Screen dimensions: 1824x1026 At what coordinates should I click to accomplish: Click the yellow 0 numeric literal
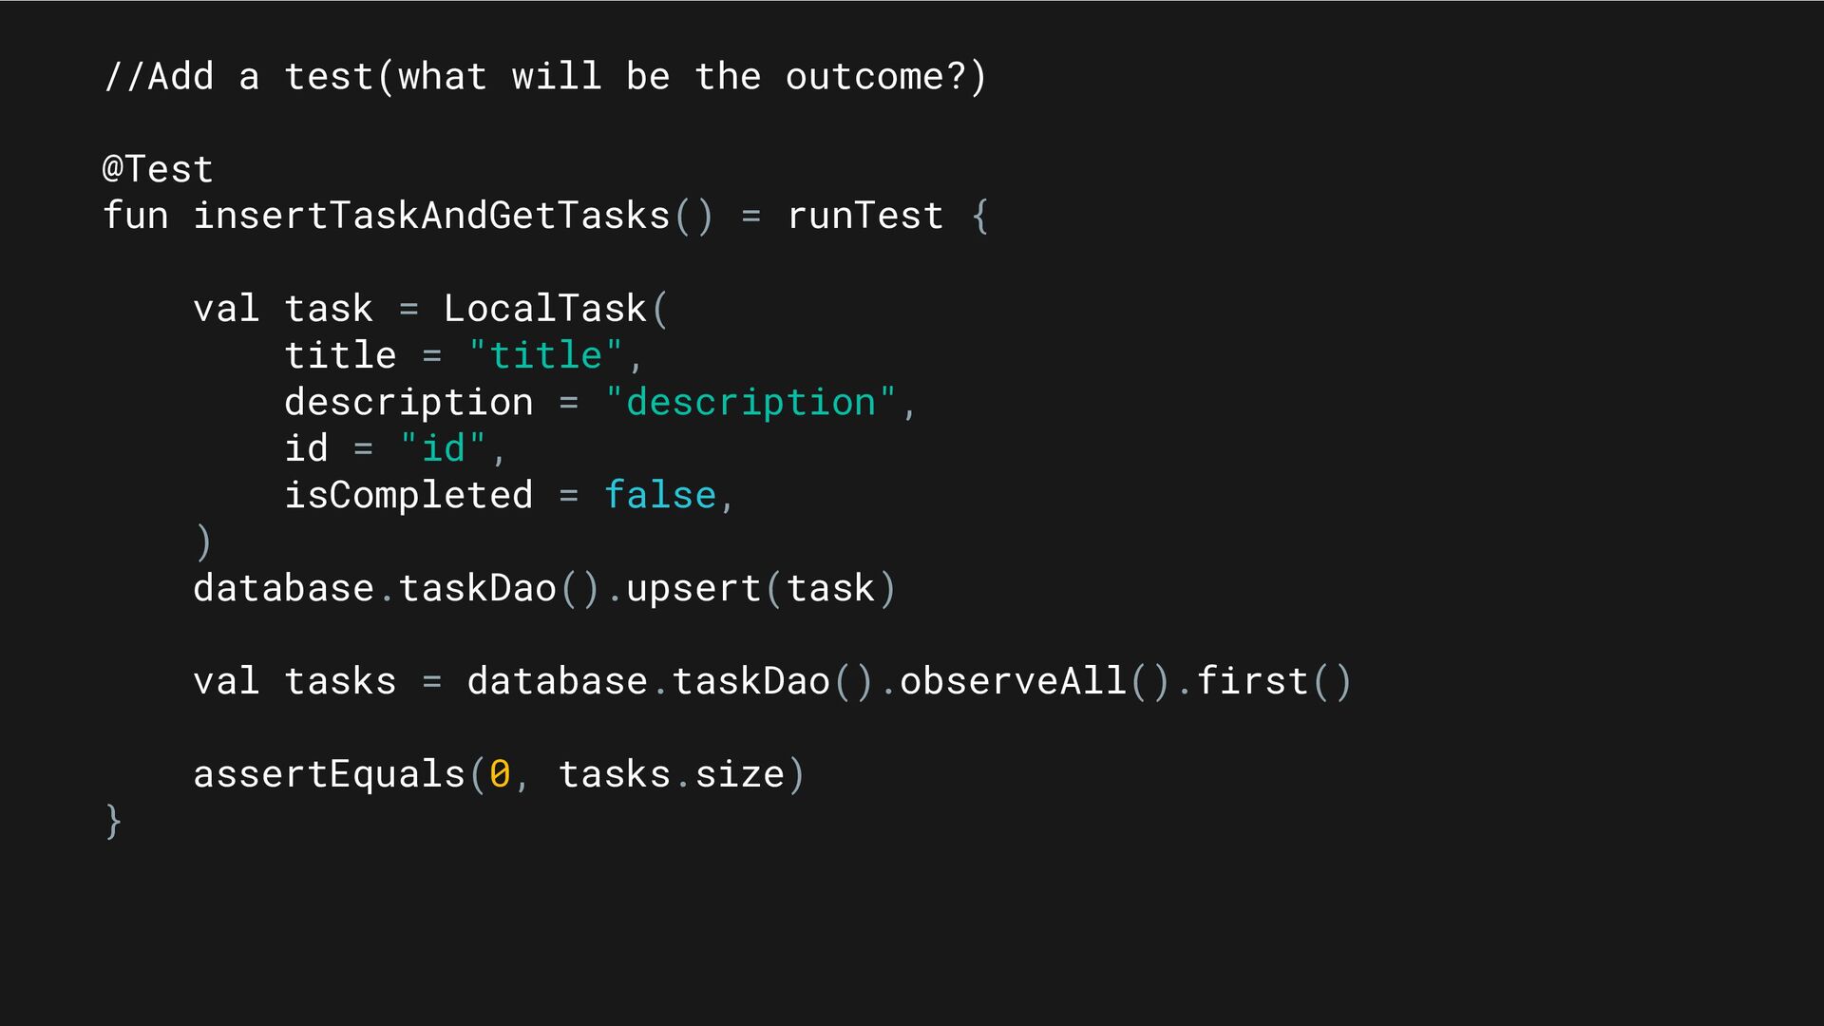click(x=500, y=774)
